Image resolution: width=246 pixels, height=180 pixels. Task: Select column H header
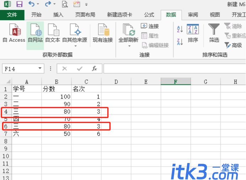click(x=233, y=82)
